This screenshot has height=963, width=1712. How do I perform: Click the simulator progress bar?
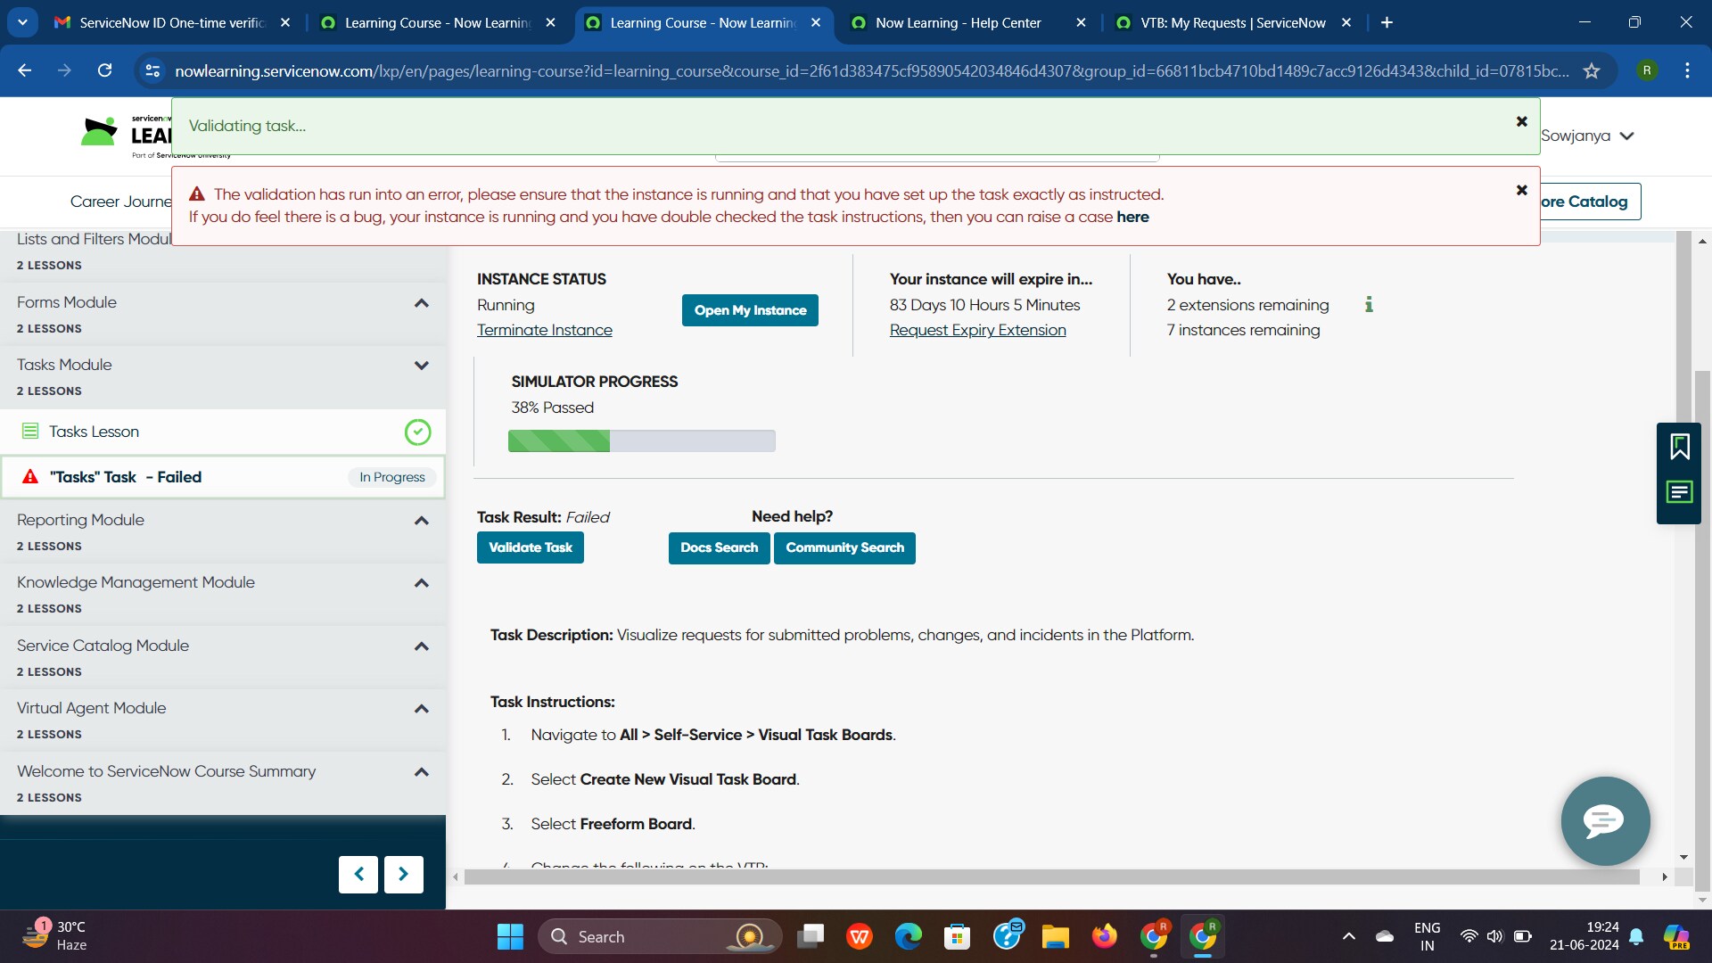point(641,440)
